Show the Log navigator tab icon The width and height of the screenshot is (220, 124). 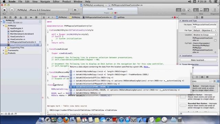pos(36,18)
